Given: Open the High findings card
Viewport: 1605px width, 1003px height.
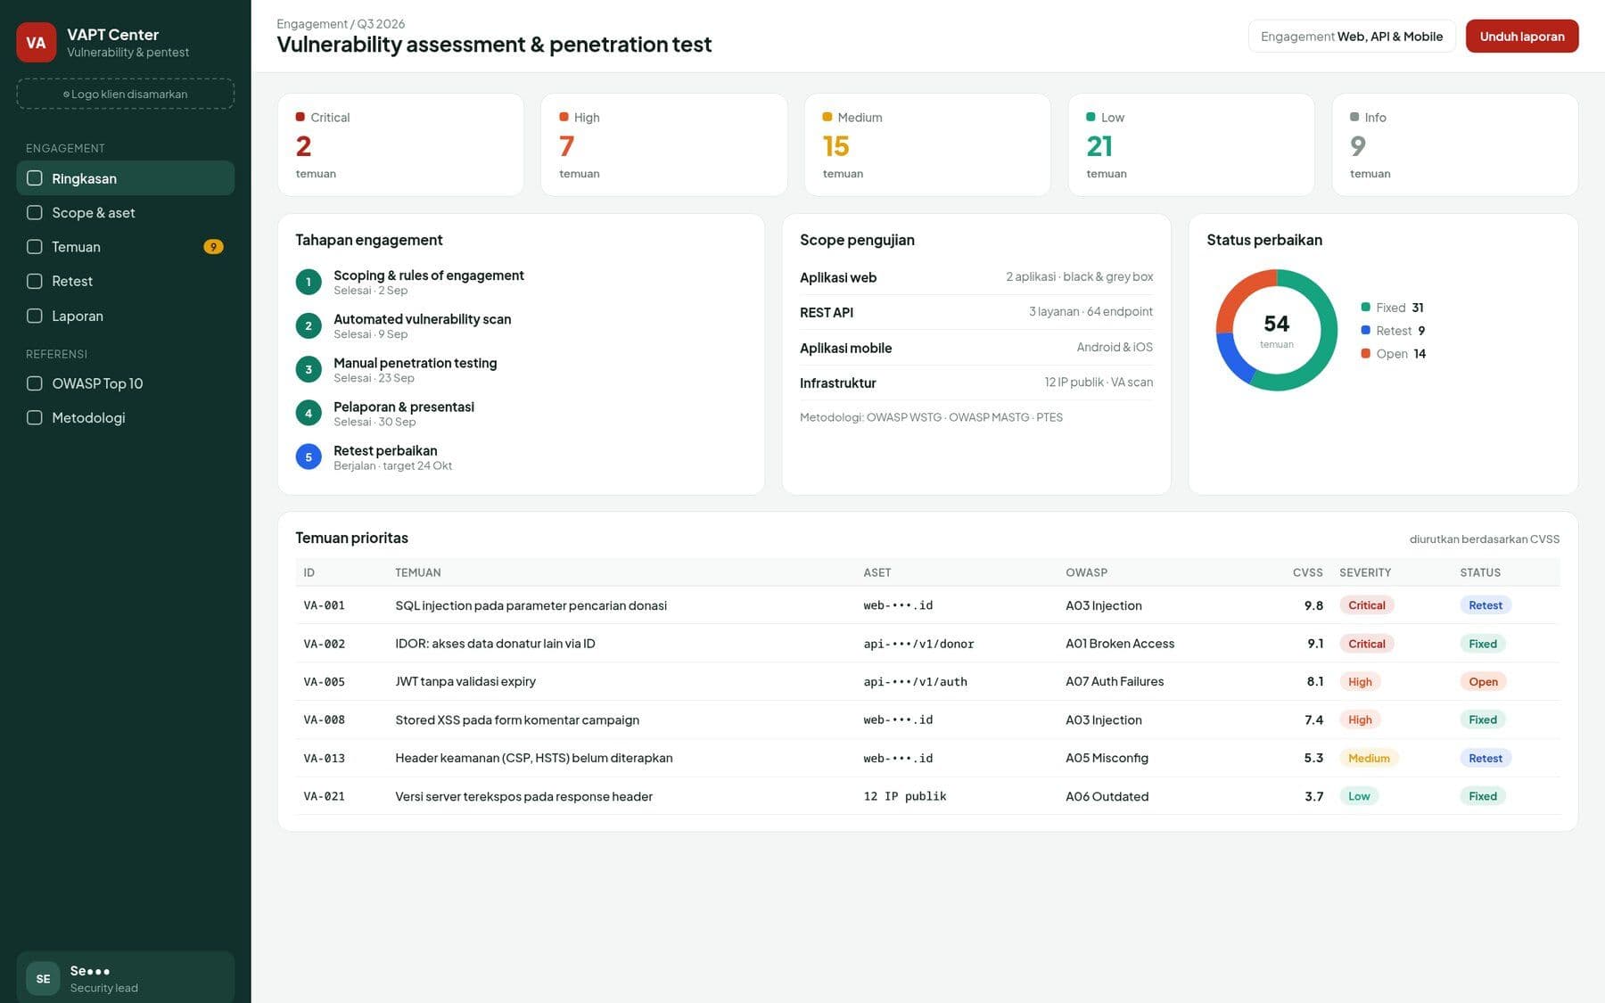Looking at the screenshot, I should 663,144.
